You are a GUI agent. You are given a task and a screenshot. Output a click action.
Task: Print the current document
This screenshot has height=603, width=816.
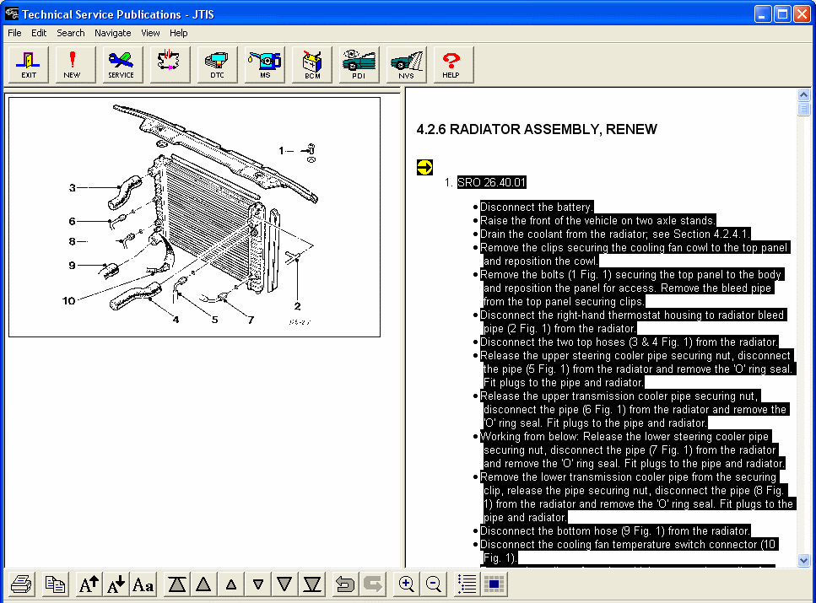tap(21, 584)
